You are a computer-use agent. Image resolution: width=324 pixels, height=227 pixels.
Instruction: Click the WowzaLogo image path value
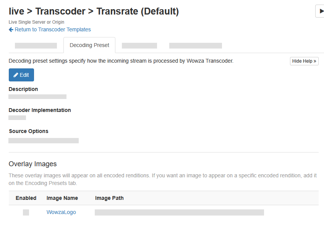179,212
